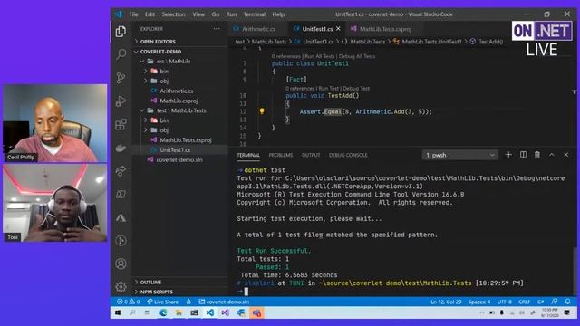This screenshot has height=326, width=580.
Task: Open the Run and Debug view
Action: click(x=121, y=101)
